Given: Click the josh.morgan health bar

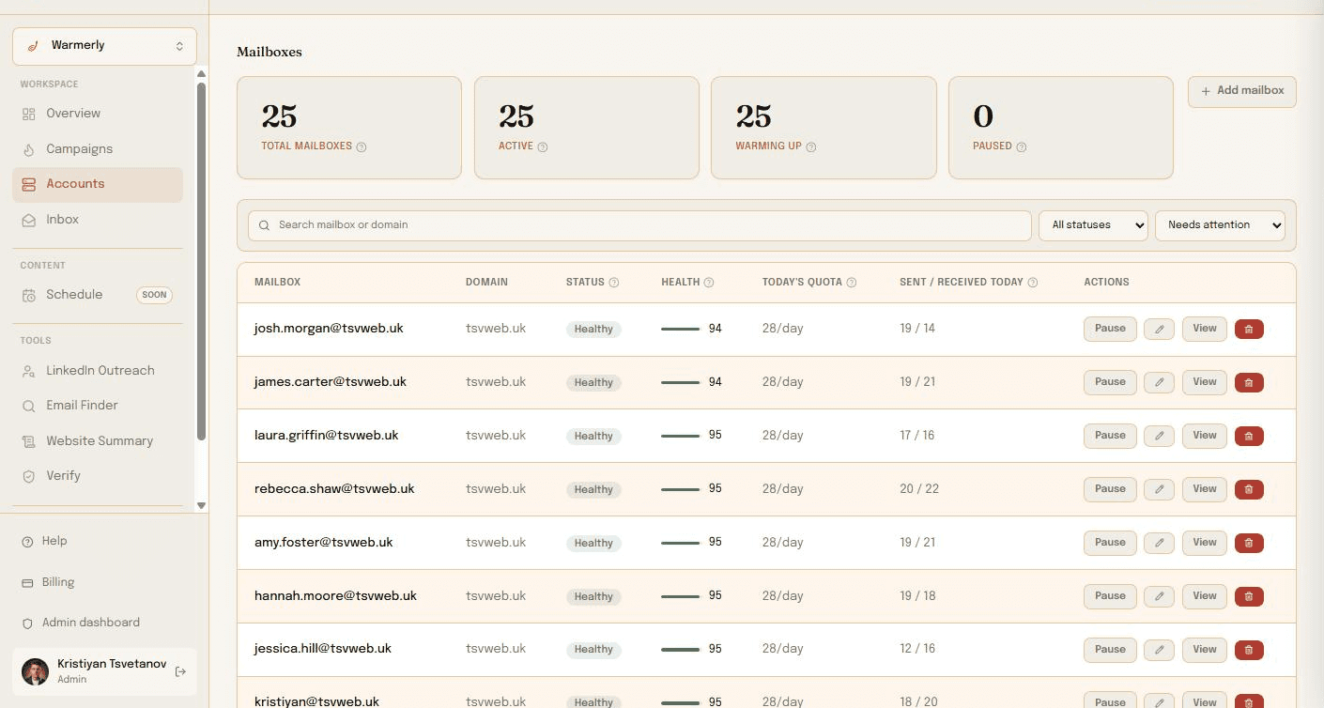Looking at the screenshot, I should [680, 330].
